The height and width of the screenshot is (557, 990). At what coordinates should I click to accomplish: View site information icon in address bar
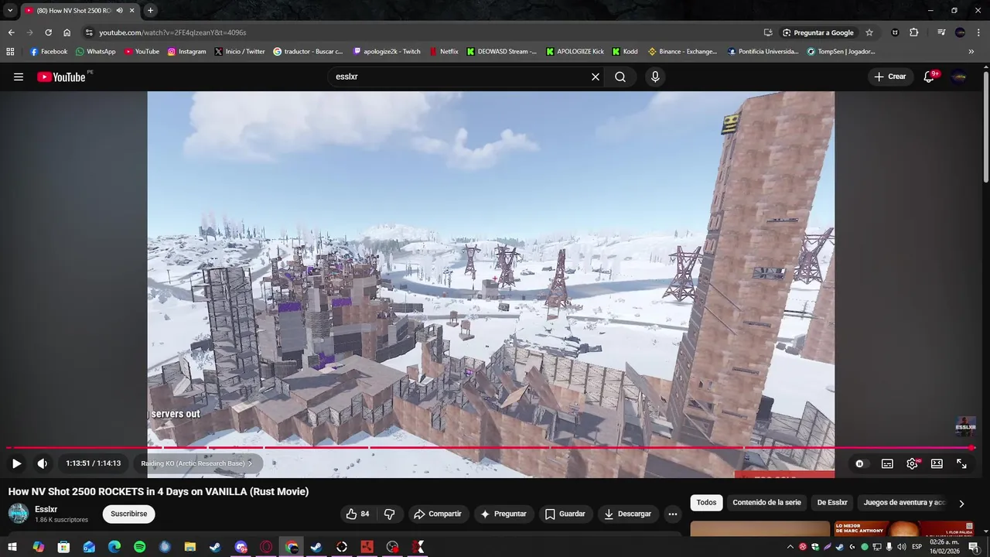pos(89,32)
